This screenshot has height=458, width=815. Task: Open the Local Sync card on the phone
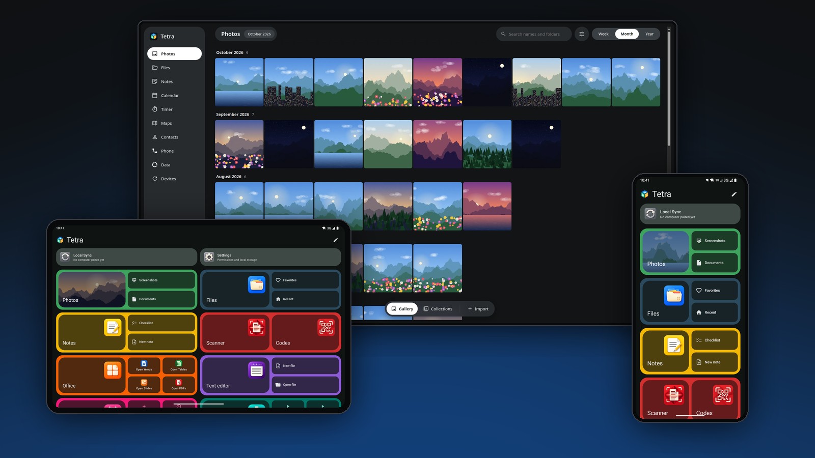pyautogui.click(x=690, y=214)
